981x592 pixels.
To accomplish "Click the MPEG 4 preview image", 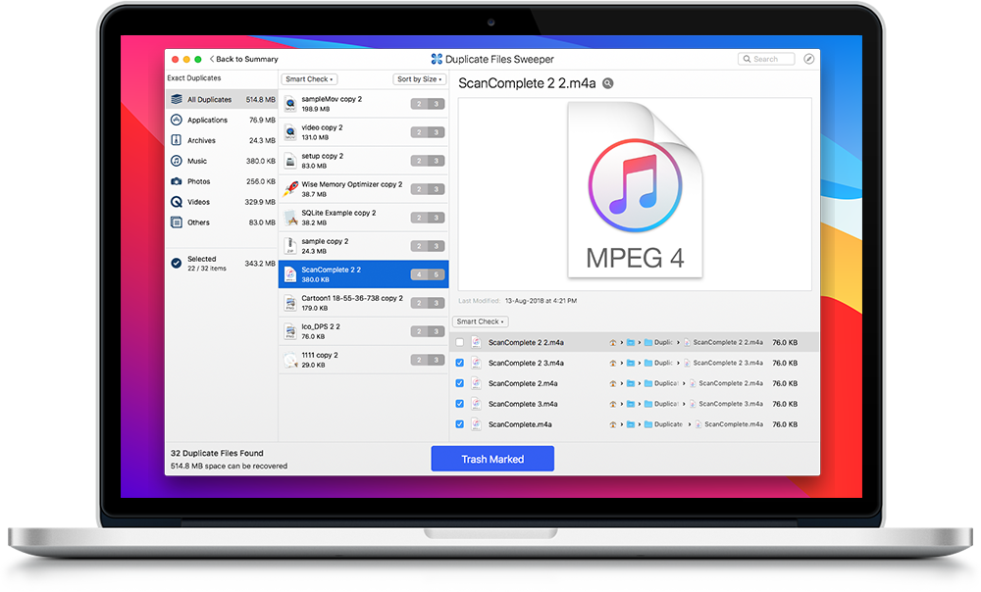I will click(x=635, y=191).
